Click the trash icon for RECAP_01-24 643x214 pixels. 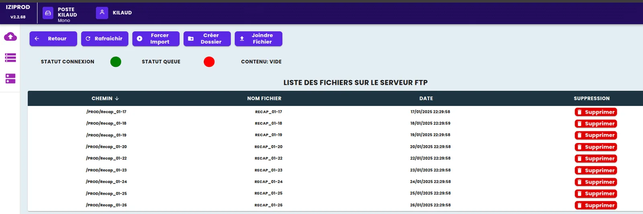click(580, 182)
